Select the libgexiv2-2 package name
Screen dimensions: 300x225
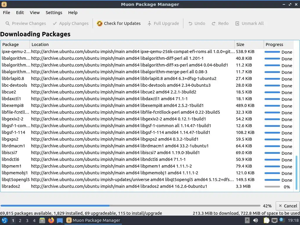(12, 119)
